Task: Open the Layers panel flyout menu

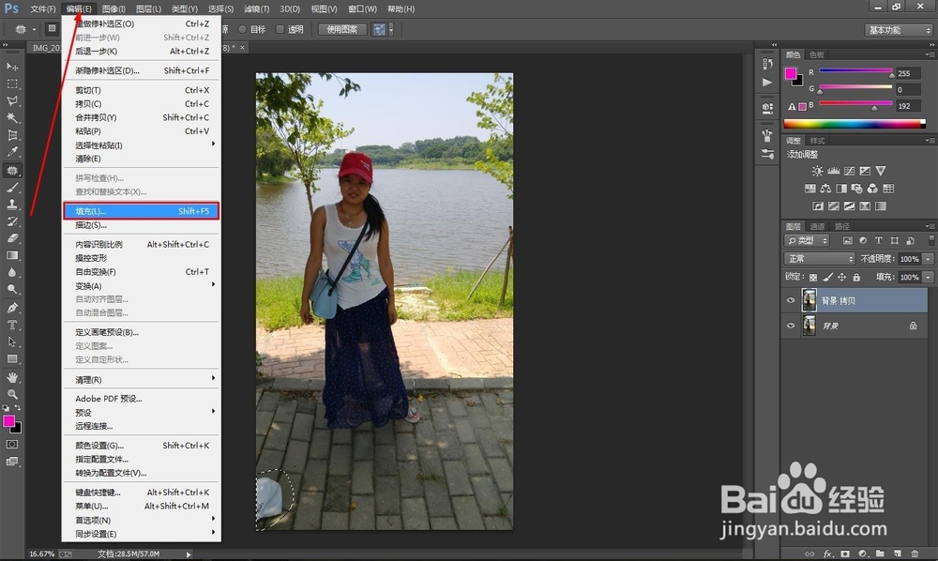Action: pos(929,226)
